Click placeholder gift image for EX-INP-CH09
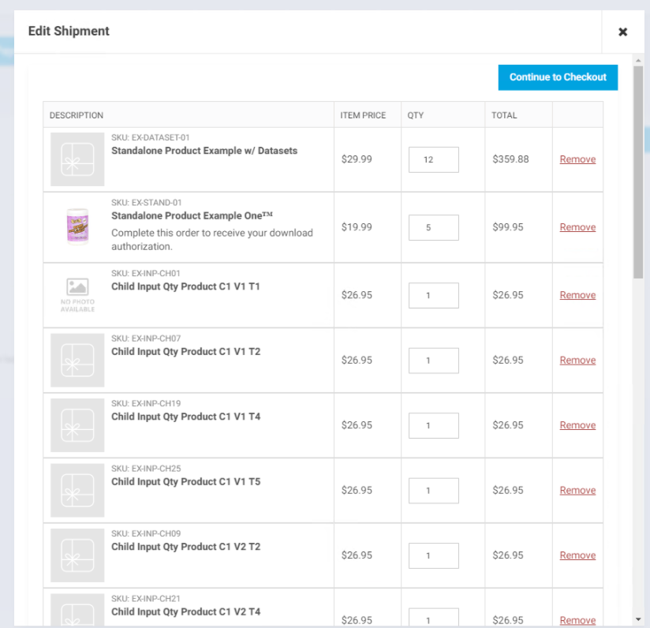Screen dimensions: 650x628 pos(77,555)
